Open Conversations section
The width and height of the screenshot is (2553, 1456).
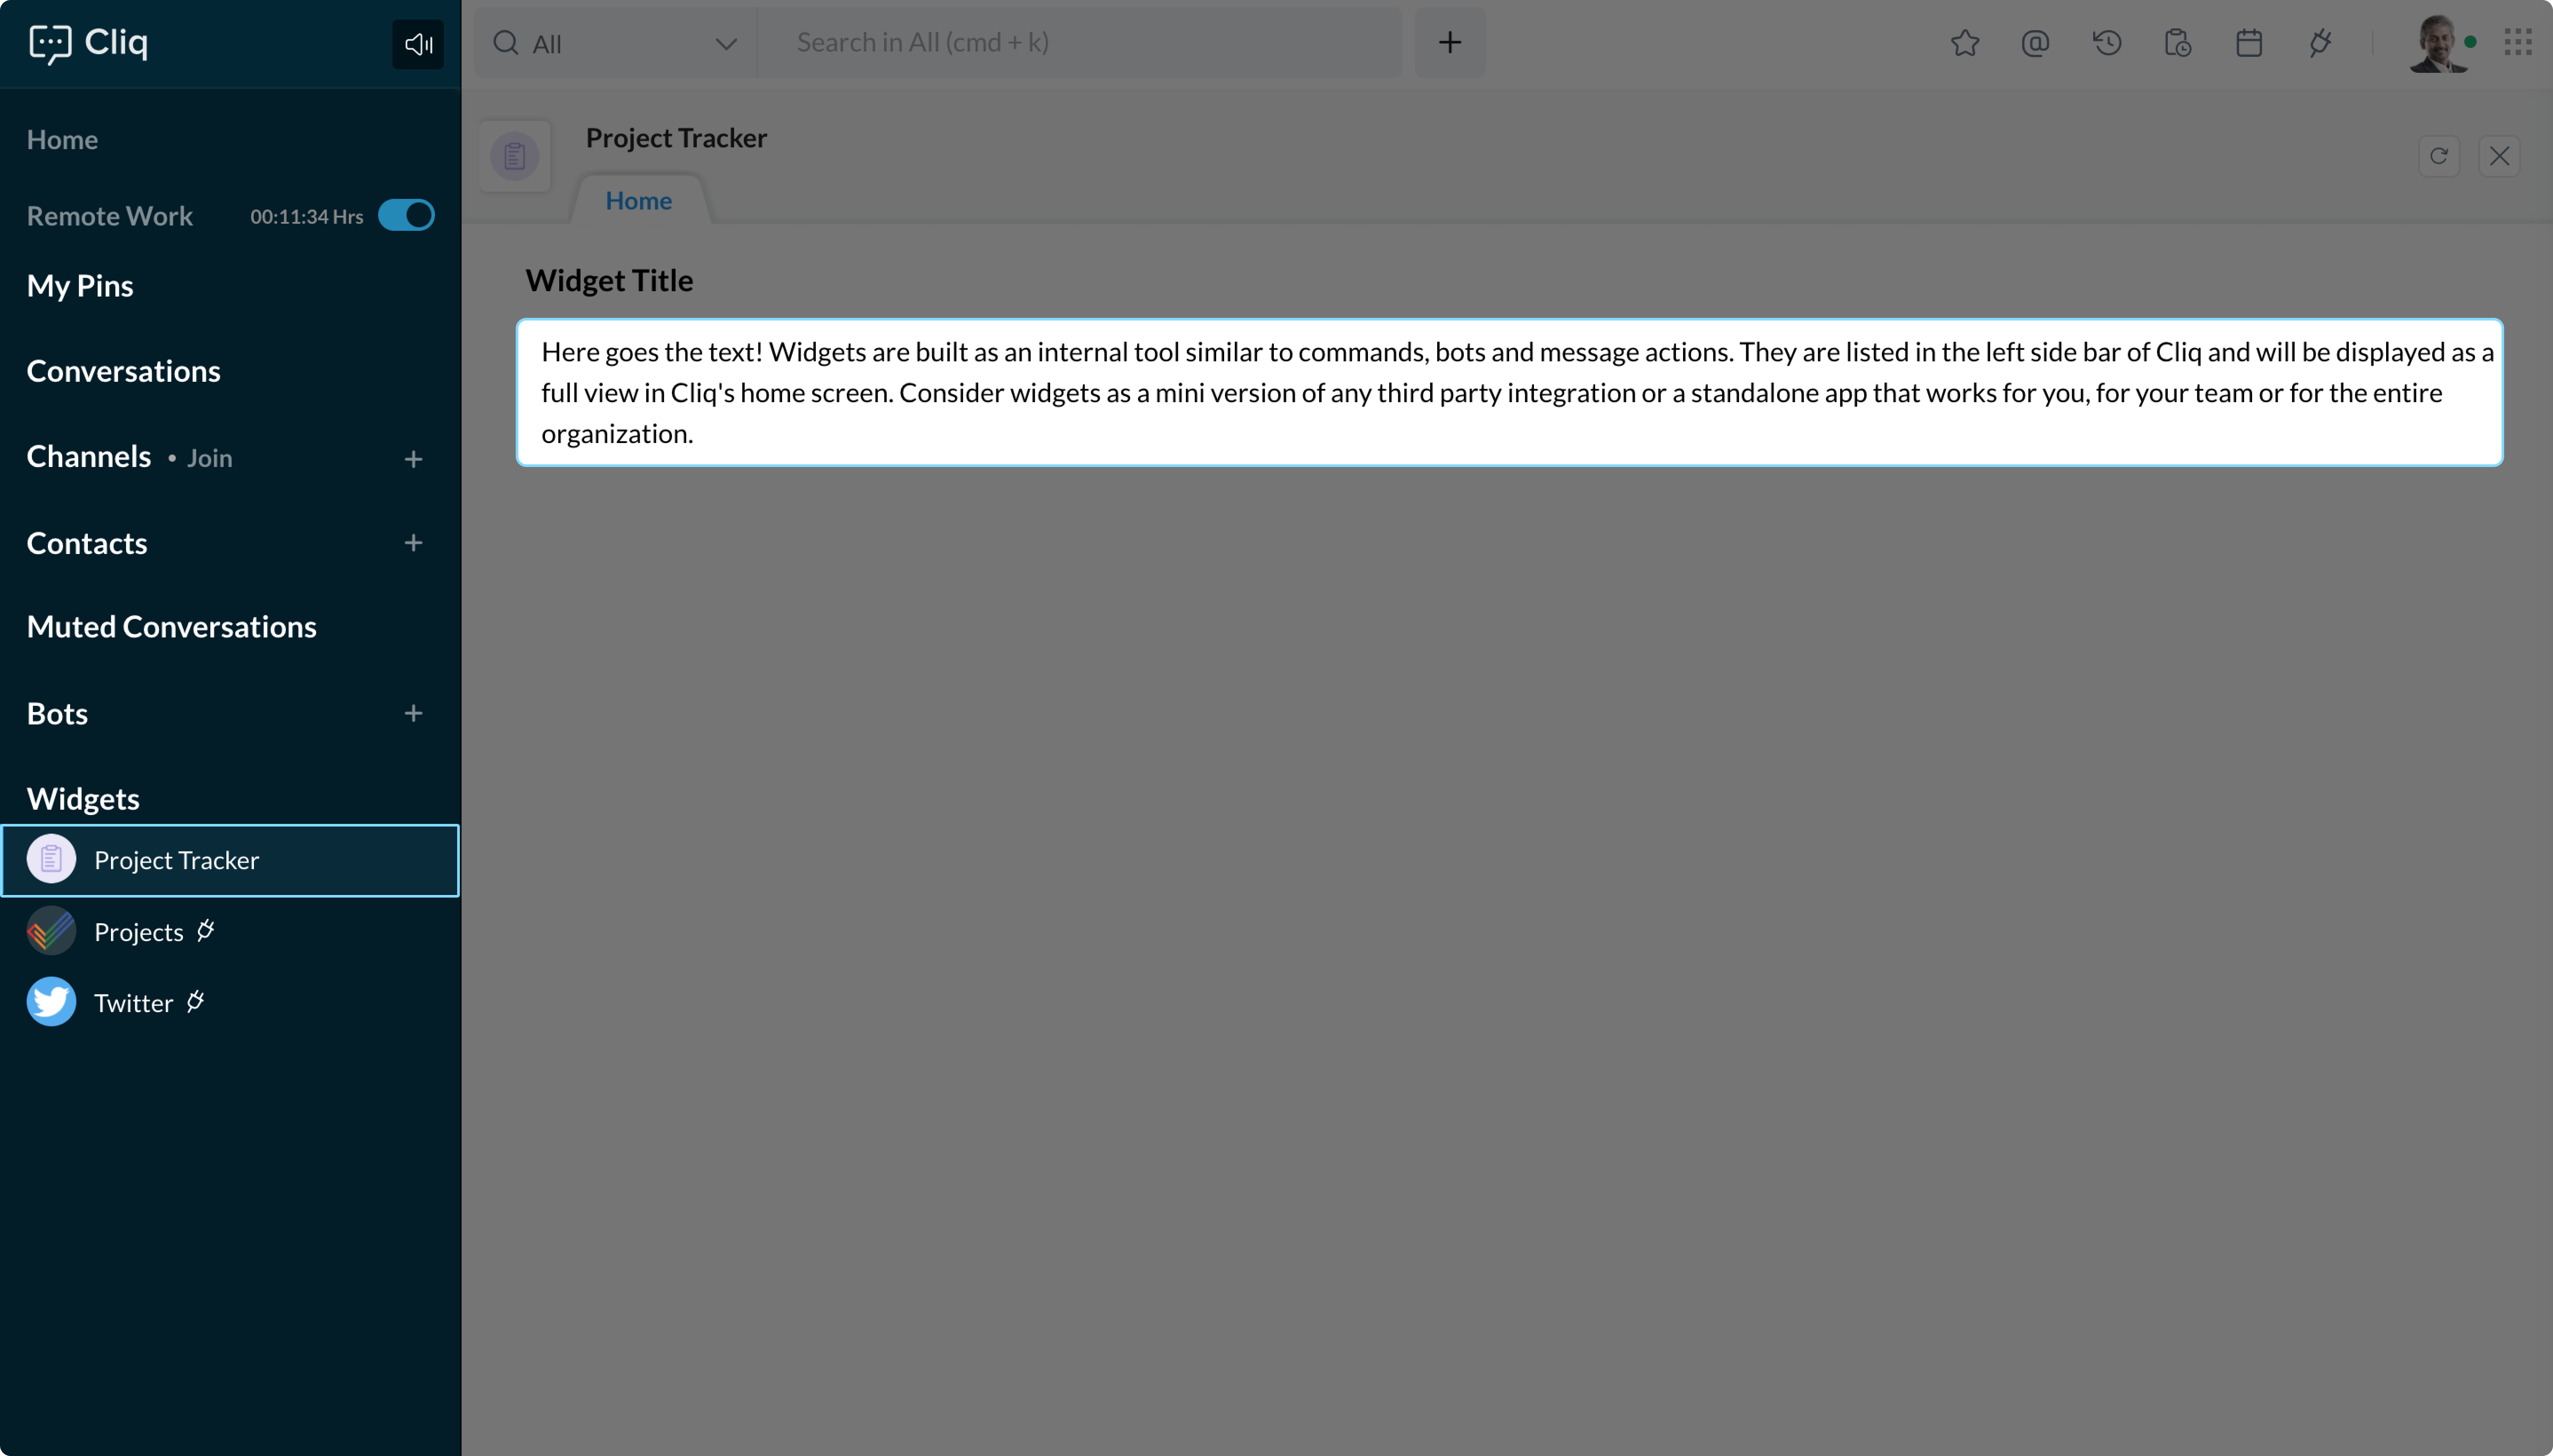(x=124, y=371)
